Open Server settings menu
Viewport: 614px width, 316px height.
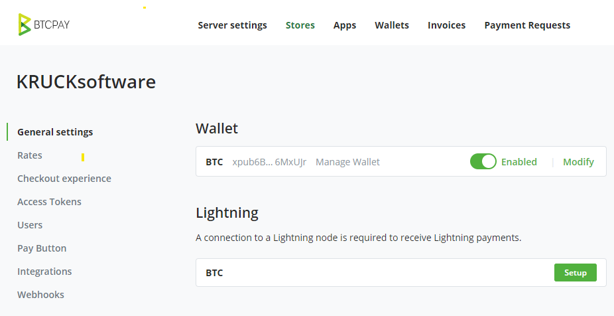tap(232, 25)
